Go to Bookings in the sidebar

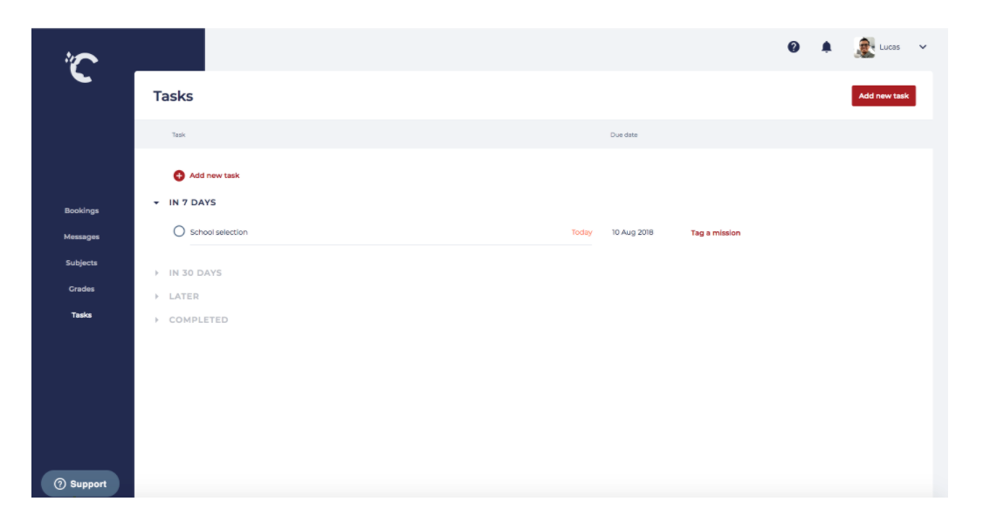click(x=81, y=210)
